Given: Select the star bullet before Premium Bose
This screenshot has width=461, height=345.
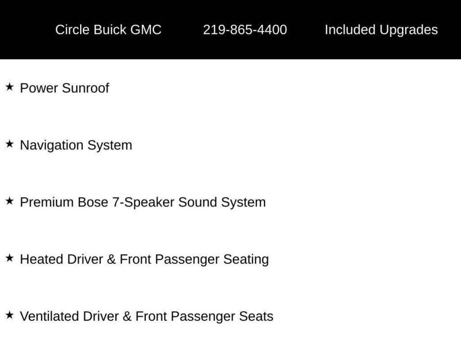Looking at the screenshot, I should click(9, 201).
